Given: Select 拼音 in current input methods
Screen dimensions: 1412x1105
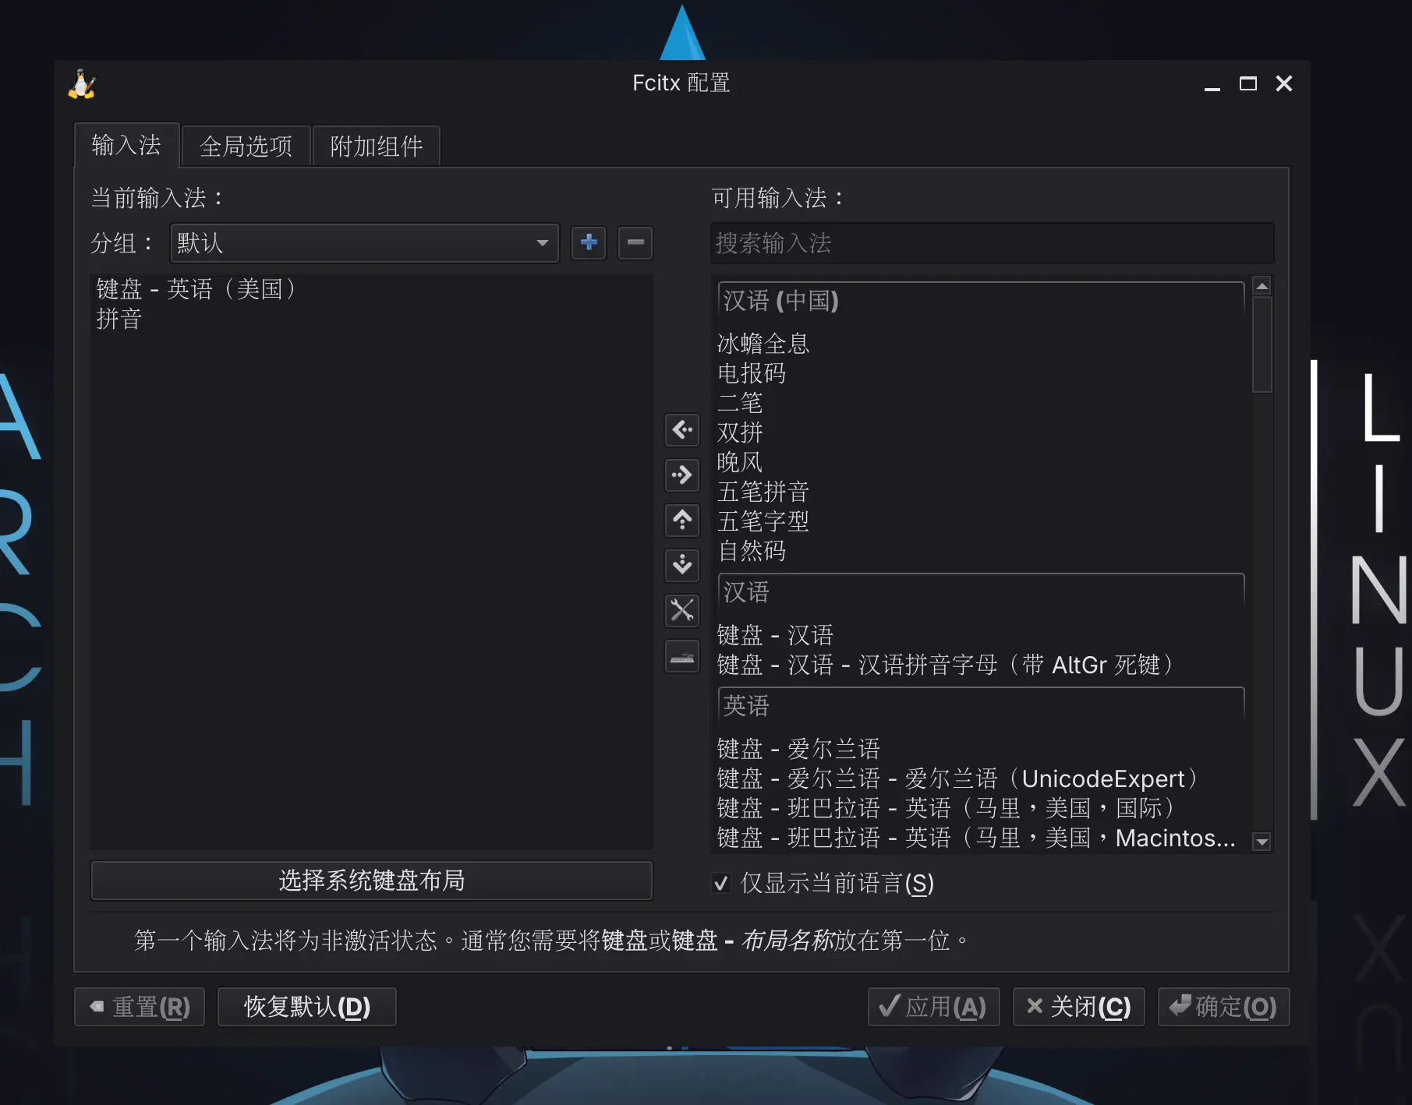Looking at the screenshot, I should (371, 319).
